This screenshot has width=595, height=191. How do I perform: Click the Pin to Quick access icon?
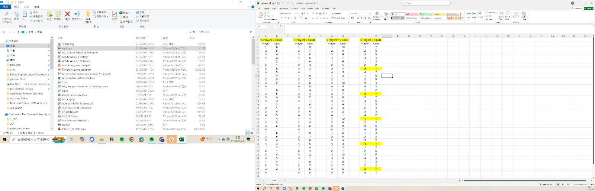coord(7,14)
